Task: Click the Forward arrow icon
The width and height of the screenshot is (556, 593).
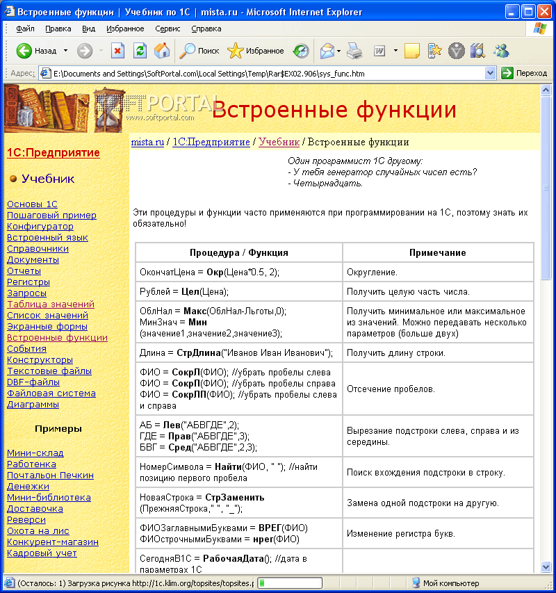Action: (85, 51)
